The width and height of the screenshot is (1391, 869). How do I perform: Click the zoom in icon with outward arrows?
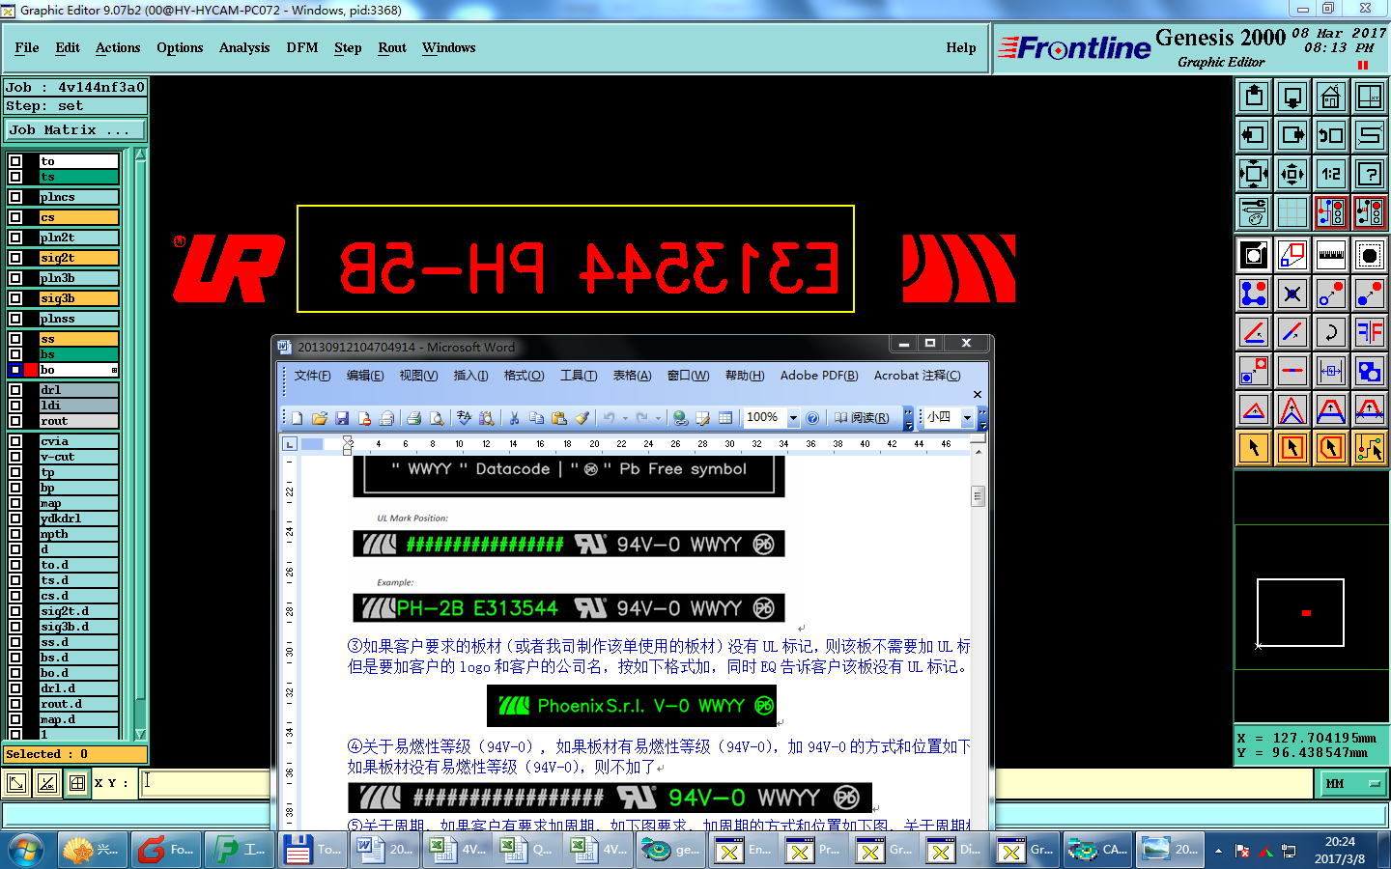tap(1254, 174)
